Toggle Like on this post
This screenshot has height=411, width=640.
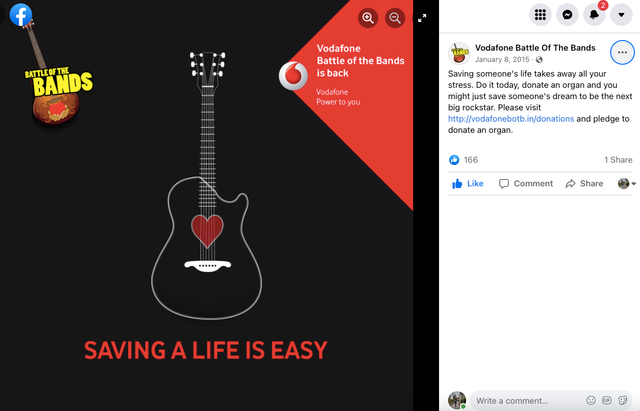pyautogui.click(x=468, y=184)
